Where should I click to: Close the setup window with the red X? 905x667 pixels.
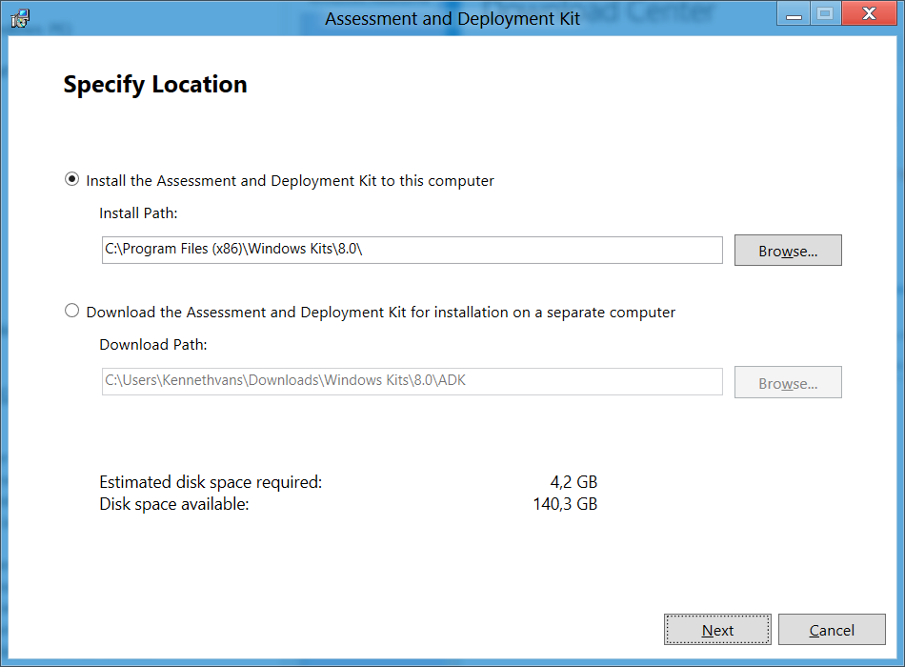coord(869,13)
